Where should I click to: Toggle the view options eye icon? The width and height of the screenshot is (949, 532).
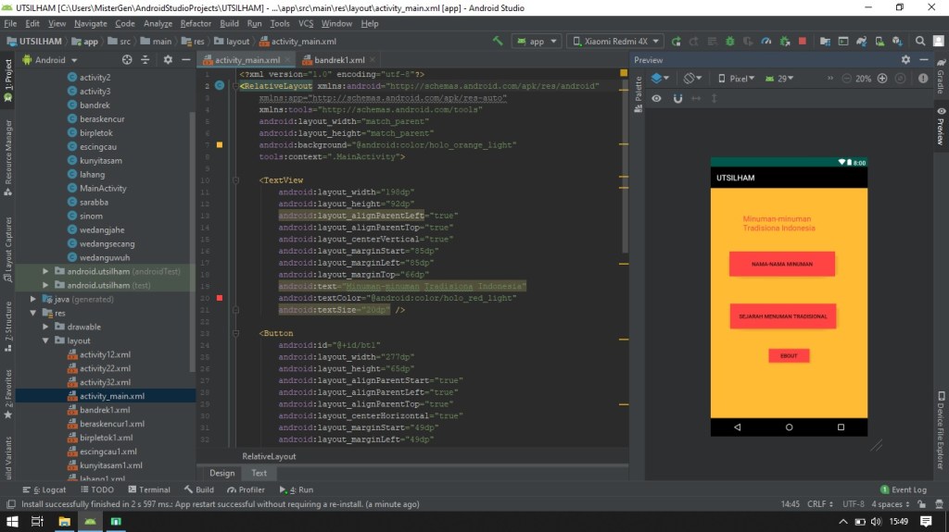(656, 98)
